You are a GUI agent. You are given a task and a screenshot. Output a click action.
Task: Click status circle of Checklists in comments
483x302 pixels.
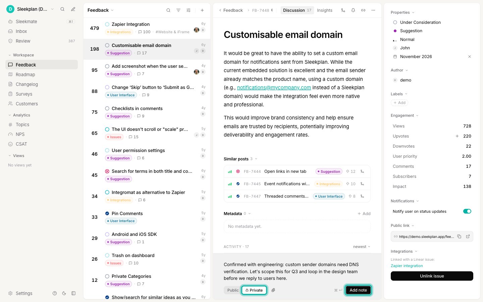(107, 108)
